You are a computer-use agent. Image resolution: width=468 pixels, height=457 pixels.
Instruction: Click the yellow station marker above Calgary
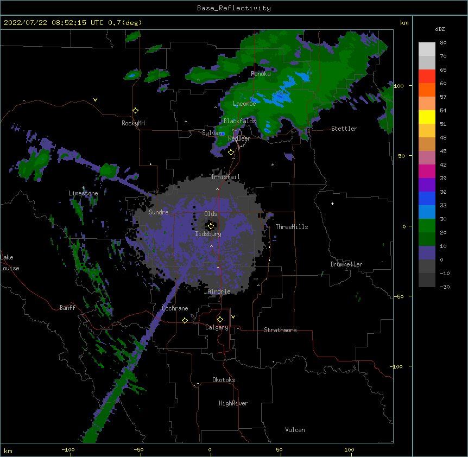[220, 320]
